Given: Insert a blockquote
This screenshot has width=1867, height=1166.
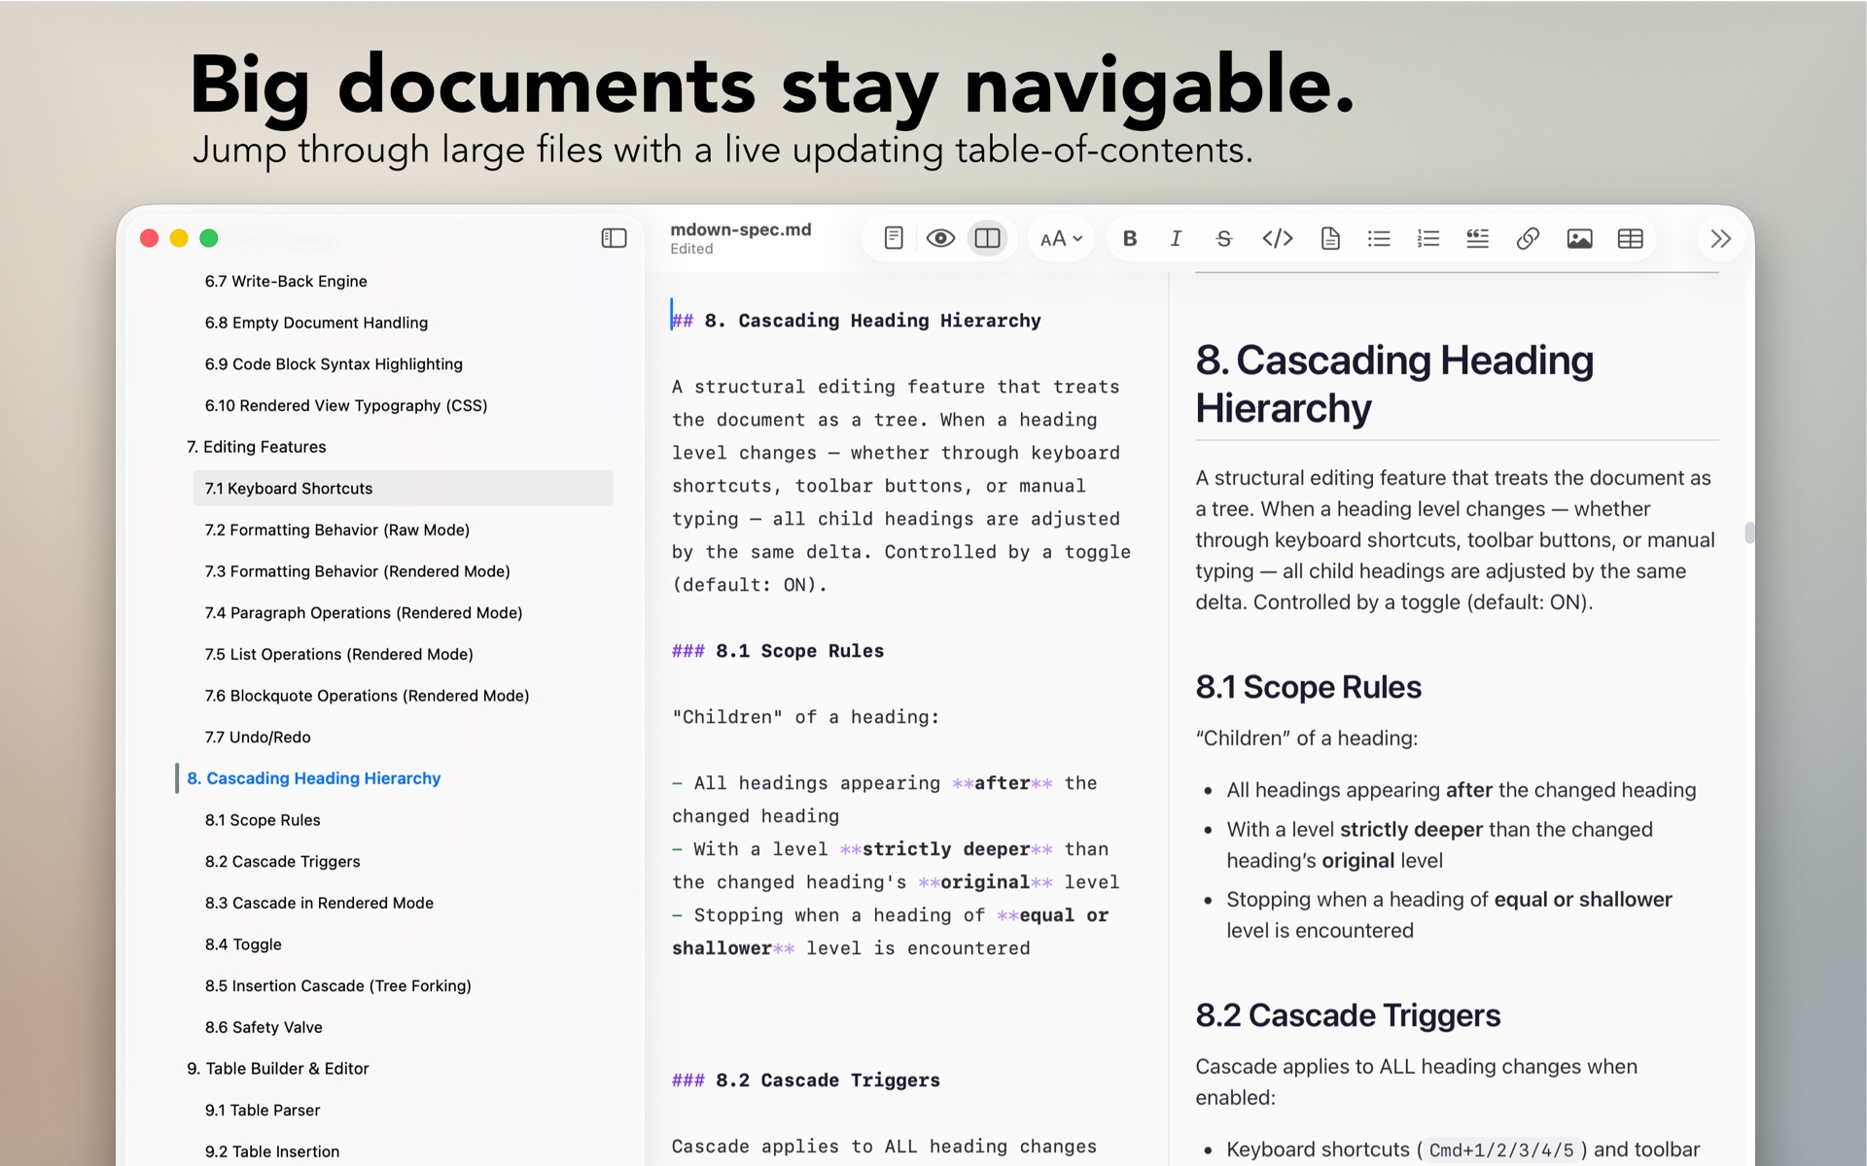Looking at the screenshot, I should (1478, 238).
